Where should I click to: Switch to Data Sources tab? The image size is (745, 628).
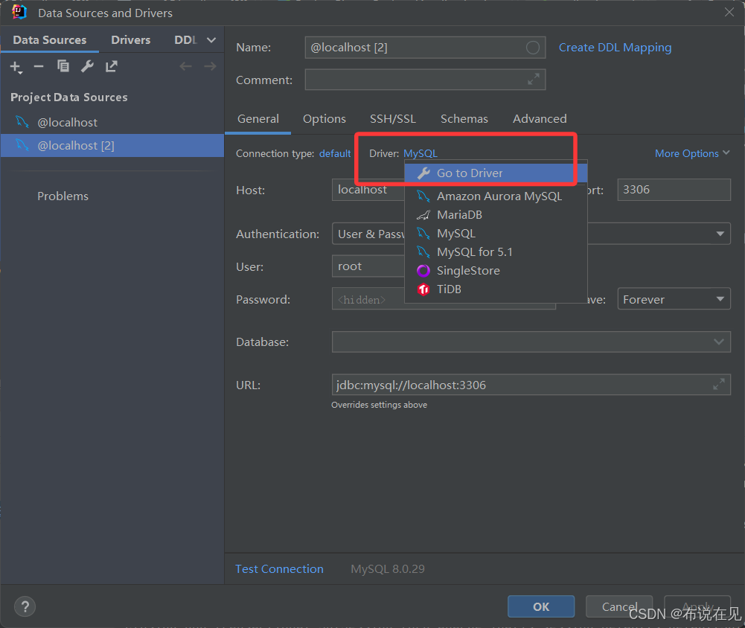50,40
